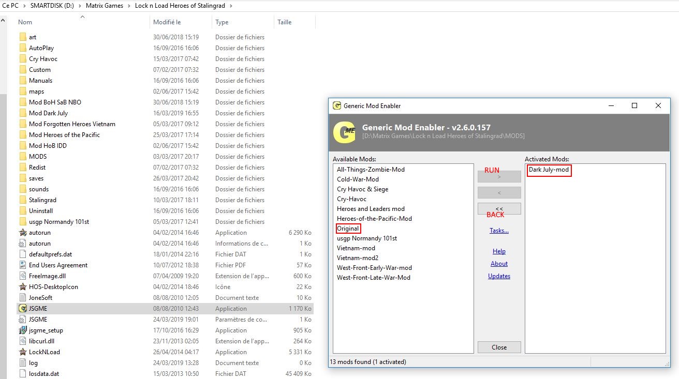Click the maps folder icon

click(x=22, y=91)
